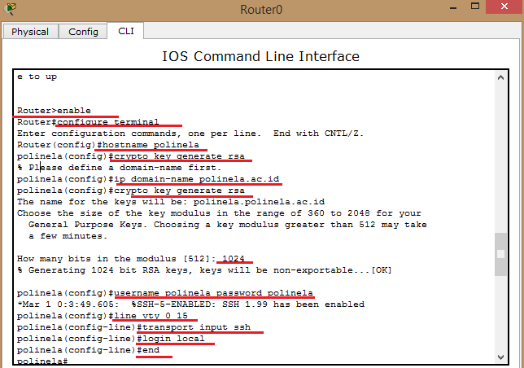
Task: Click the 'line vty 0 15' command
Action: [x=103, y=316]
